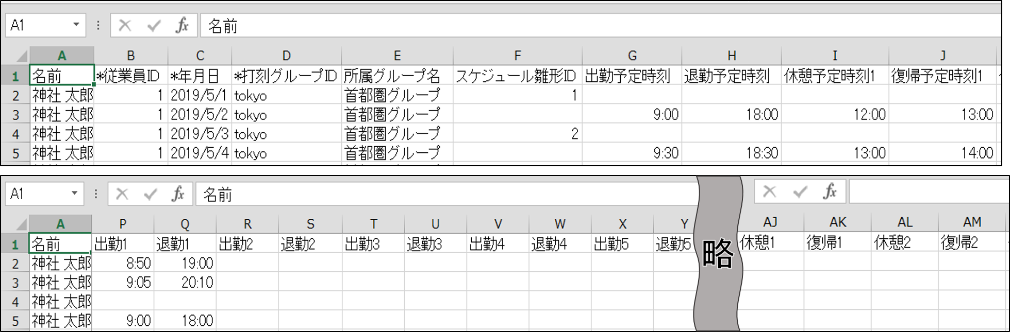Click the Enter checkmark in lower-left formula bar

[151, 194]
